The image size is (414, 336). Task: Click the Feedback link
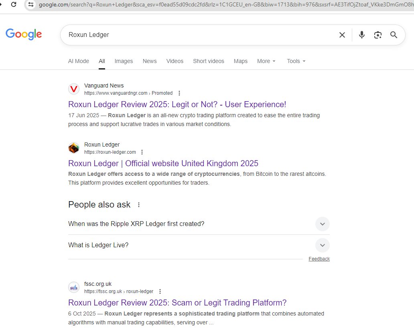click(319, 259)
